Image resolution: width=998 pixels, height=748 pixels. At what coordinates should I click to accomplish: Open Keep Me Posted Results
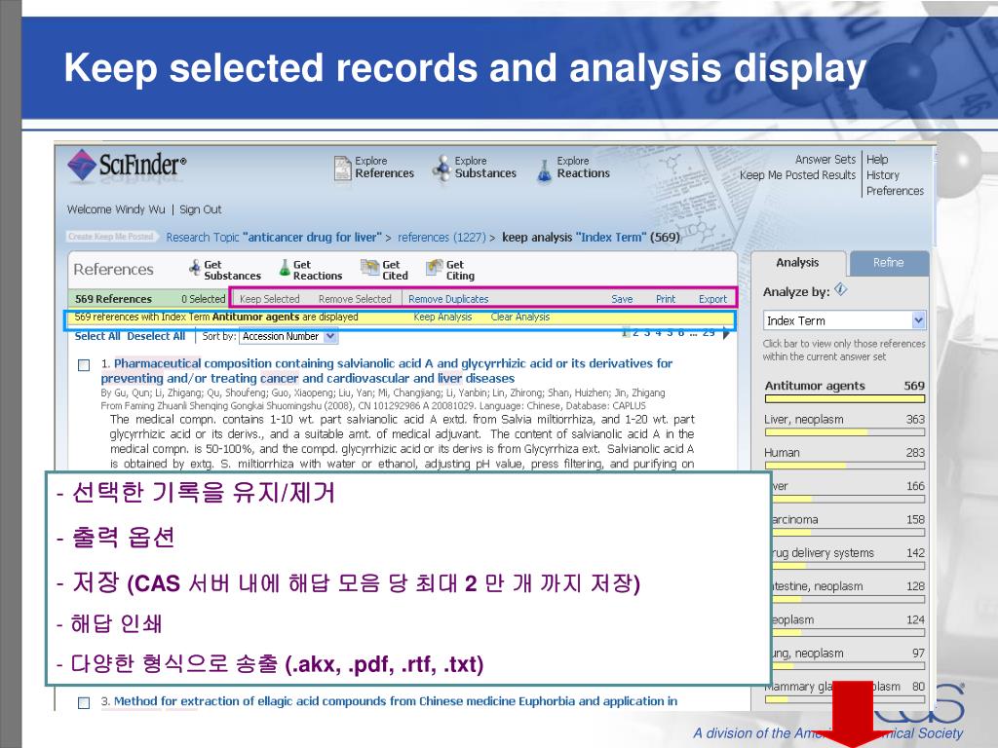[x=797, y=175]
